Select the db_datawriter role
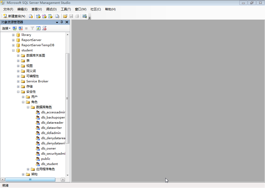This screenshot has width=265, height=188. pyautogui.click(x=51, y=128)
